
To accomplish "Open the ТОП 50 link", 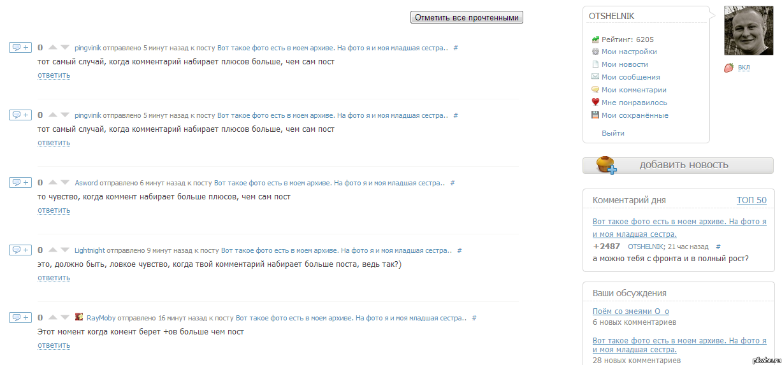I will [751, 200].
